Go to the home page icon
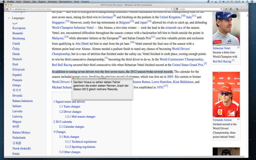Image resolution: width=256 pixels, height=160 pixels. point(226,9)
